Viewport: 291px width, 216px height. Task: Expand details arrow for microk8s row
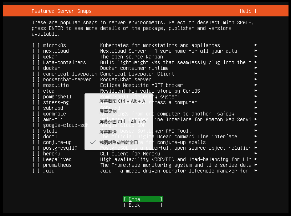click(256, 45)
